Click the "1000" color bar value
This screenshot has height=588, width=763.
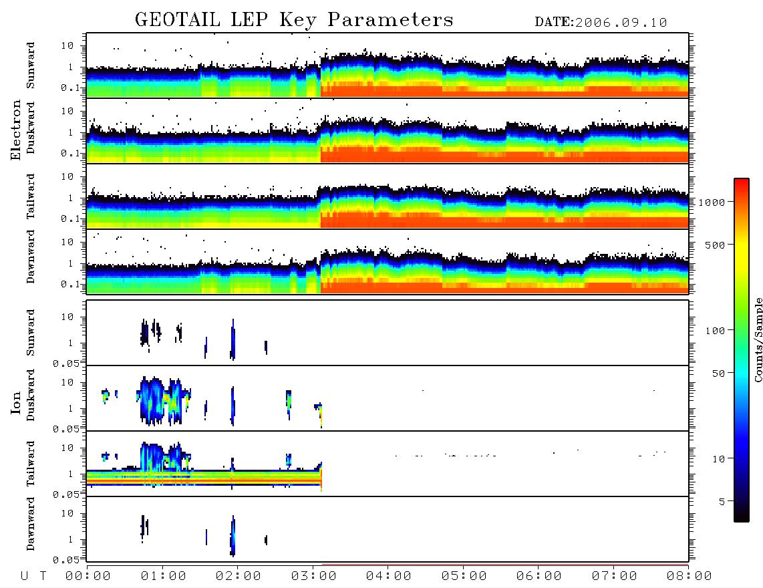[712, 202]
